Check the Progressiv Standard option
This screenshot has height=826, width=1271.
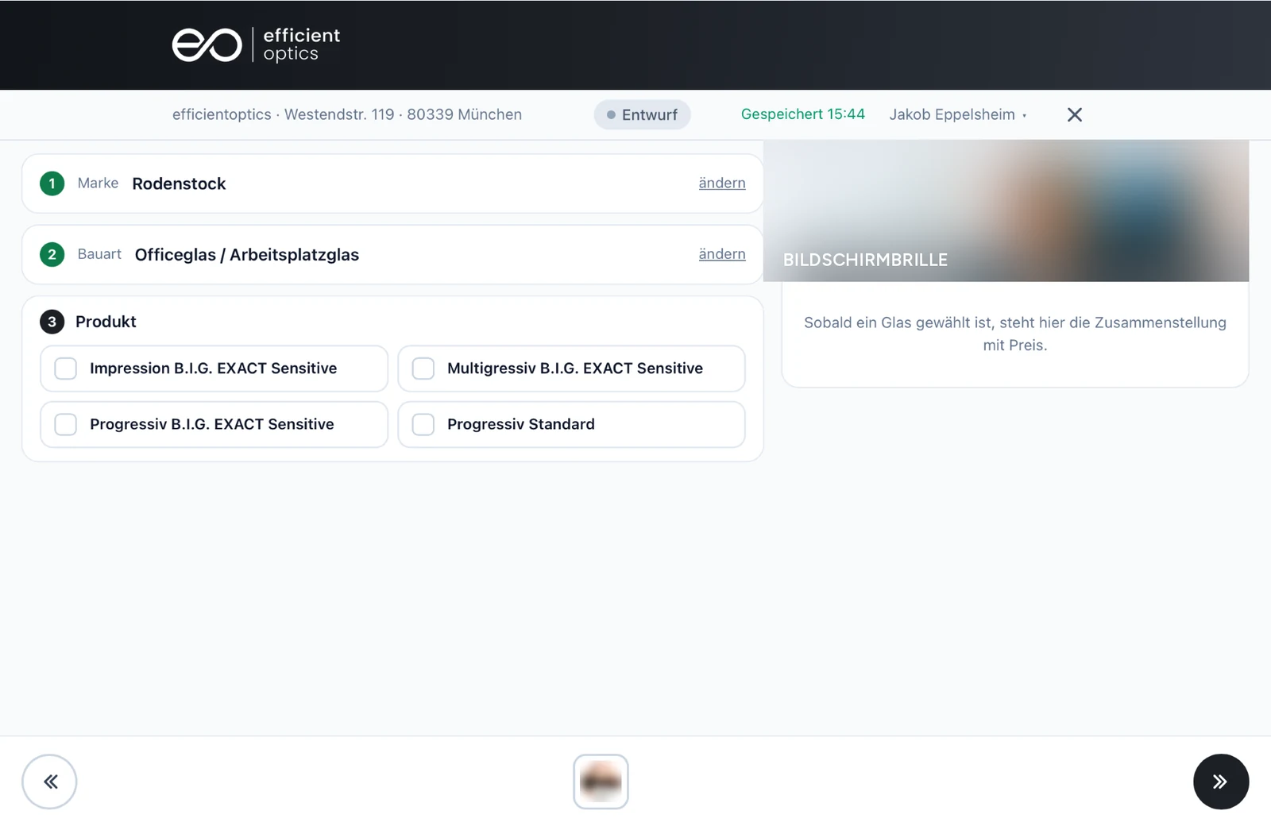pos(571,424)
